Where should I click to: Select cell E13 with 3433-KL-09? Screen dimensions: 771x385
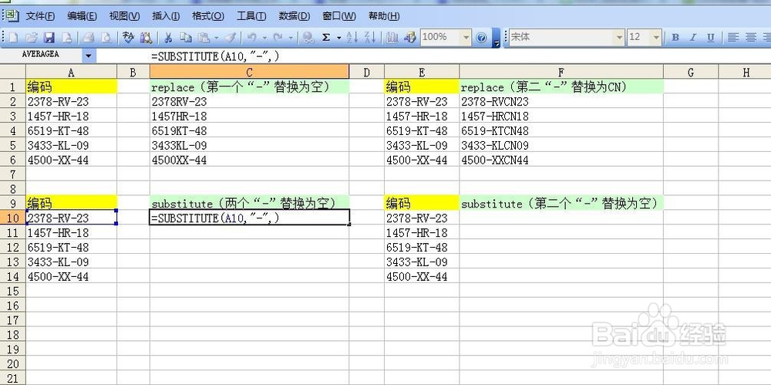click(422, 262)
